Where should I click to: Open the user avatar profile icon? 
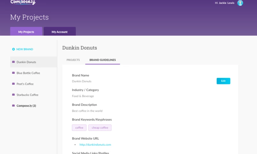click(x=240, y=3)
